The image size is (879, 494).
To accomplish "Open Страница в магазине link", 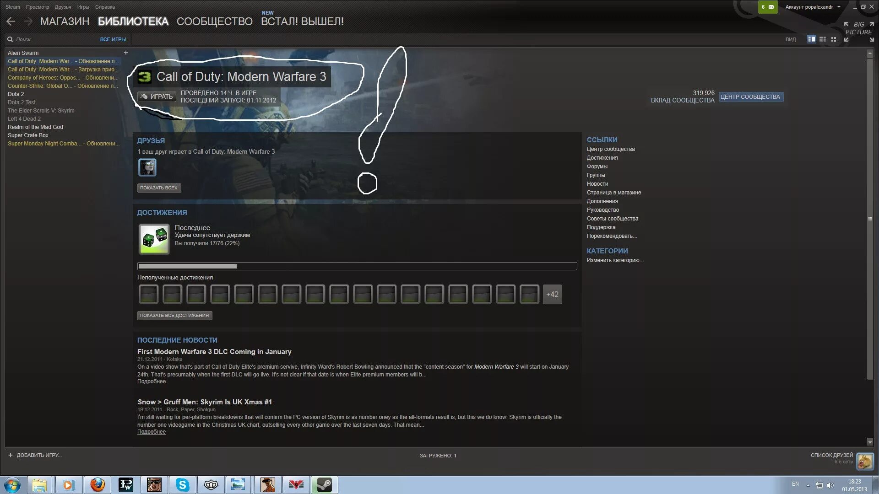I will [614, 193].
